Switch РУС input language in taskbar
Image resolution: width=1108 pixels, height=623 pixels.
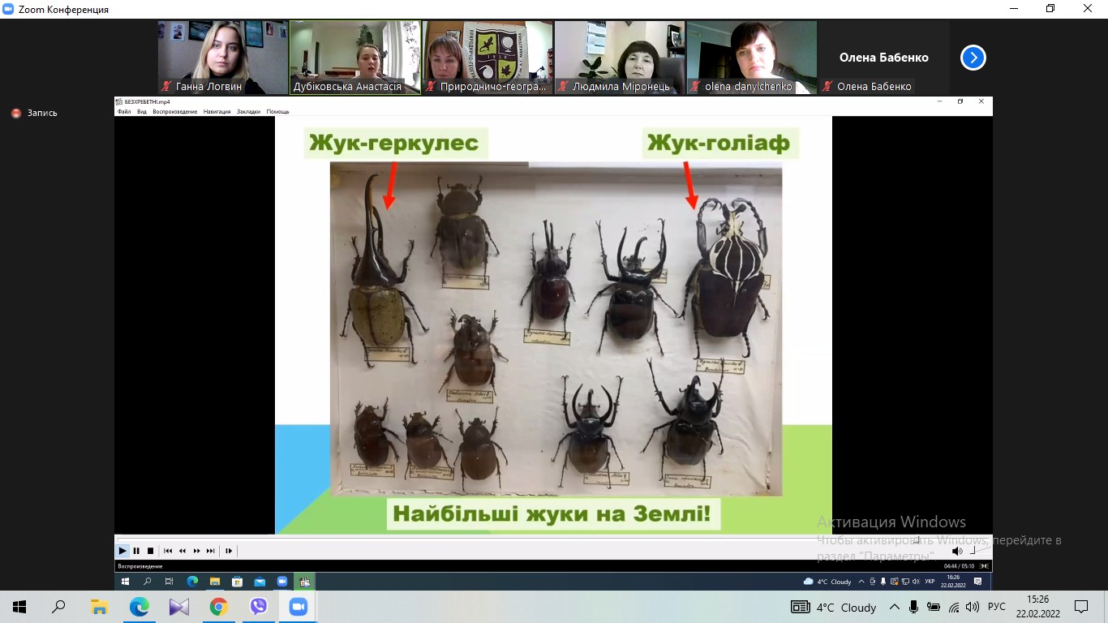click(x=997, y=607)
